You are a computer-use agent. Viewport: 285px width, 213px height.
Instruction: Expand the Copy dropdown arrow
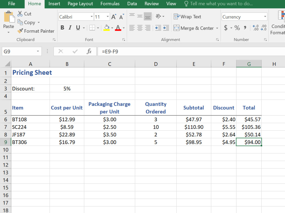[x=38, y=22]
